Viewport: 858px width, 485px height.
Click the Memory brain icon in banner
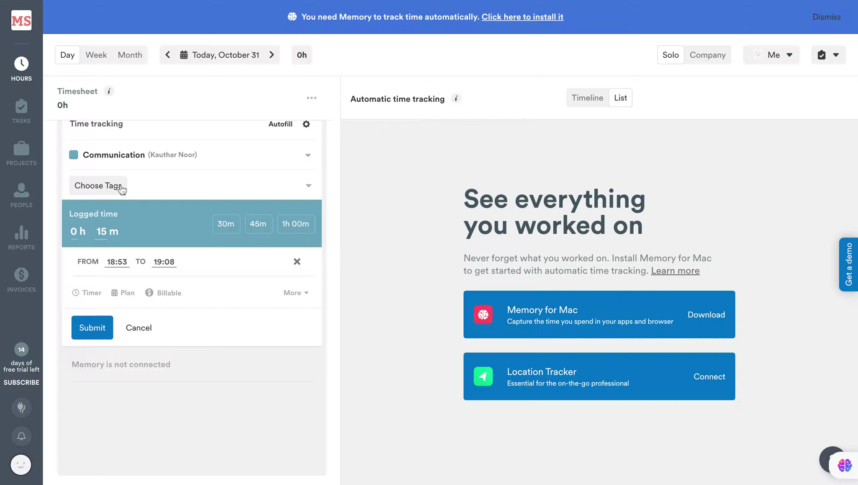292,17
